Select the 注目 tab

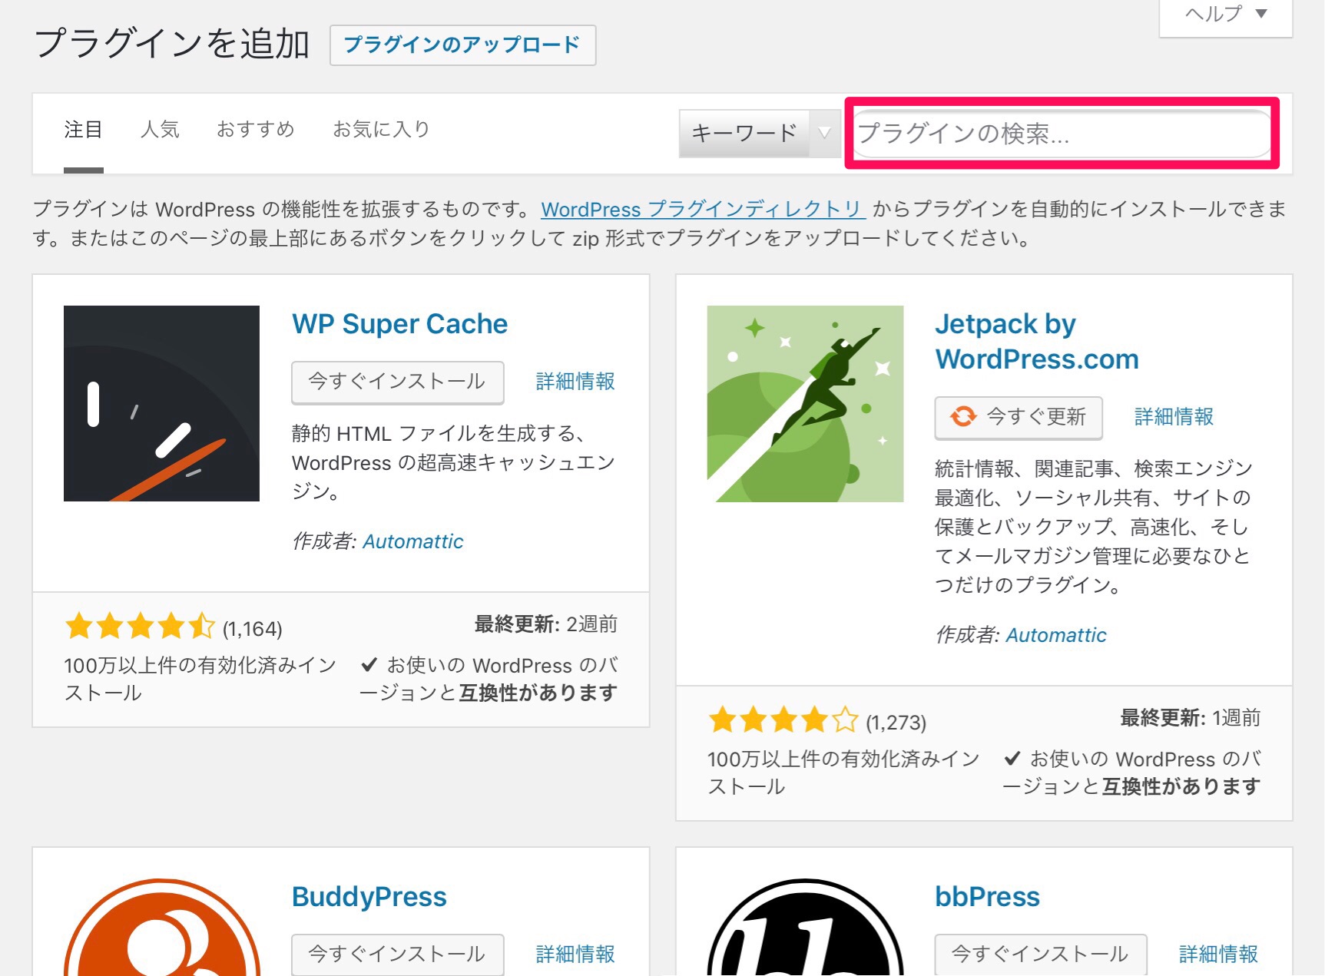[x=83, y=130]
